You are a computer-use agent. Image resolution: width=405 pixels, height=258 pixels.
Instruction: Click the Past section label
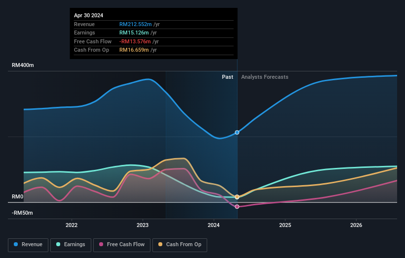point(227,77)
